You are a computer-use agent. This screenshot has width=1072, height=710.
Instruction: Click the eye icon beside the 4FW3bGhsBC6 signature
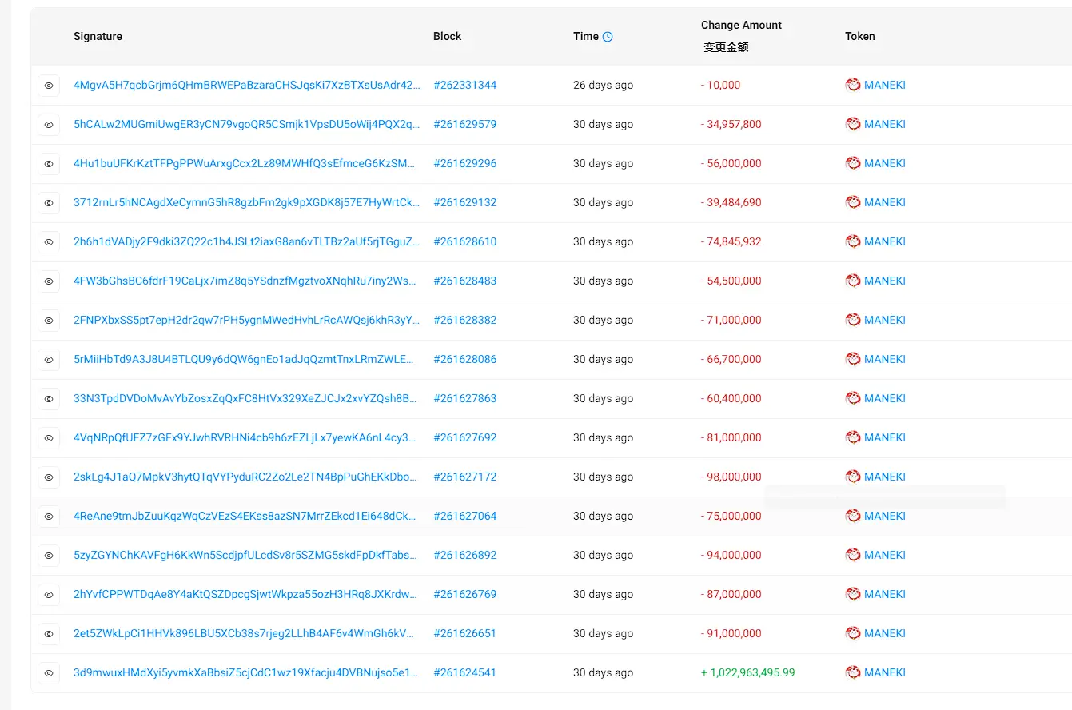click(49, 281)
